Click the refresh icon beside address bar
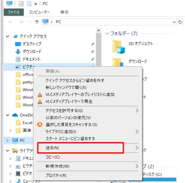Screen dimensions: 185x183 click(x=180, y=22)
